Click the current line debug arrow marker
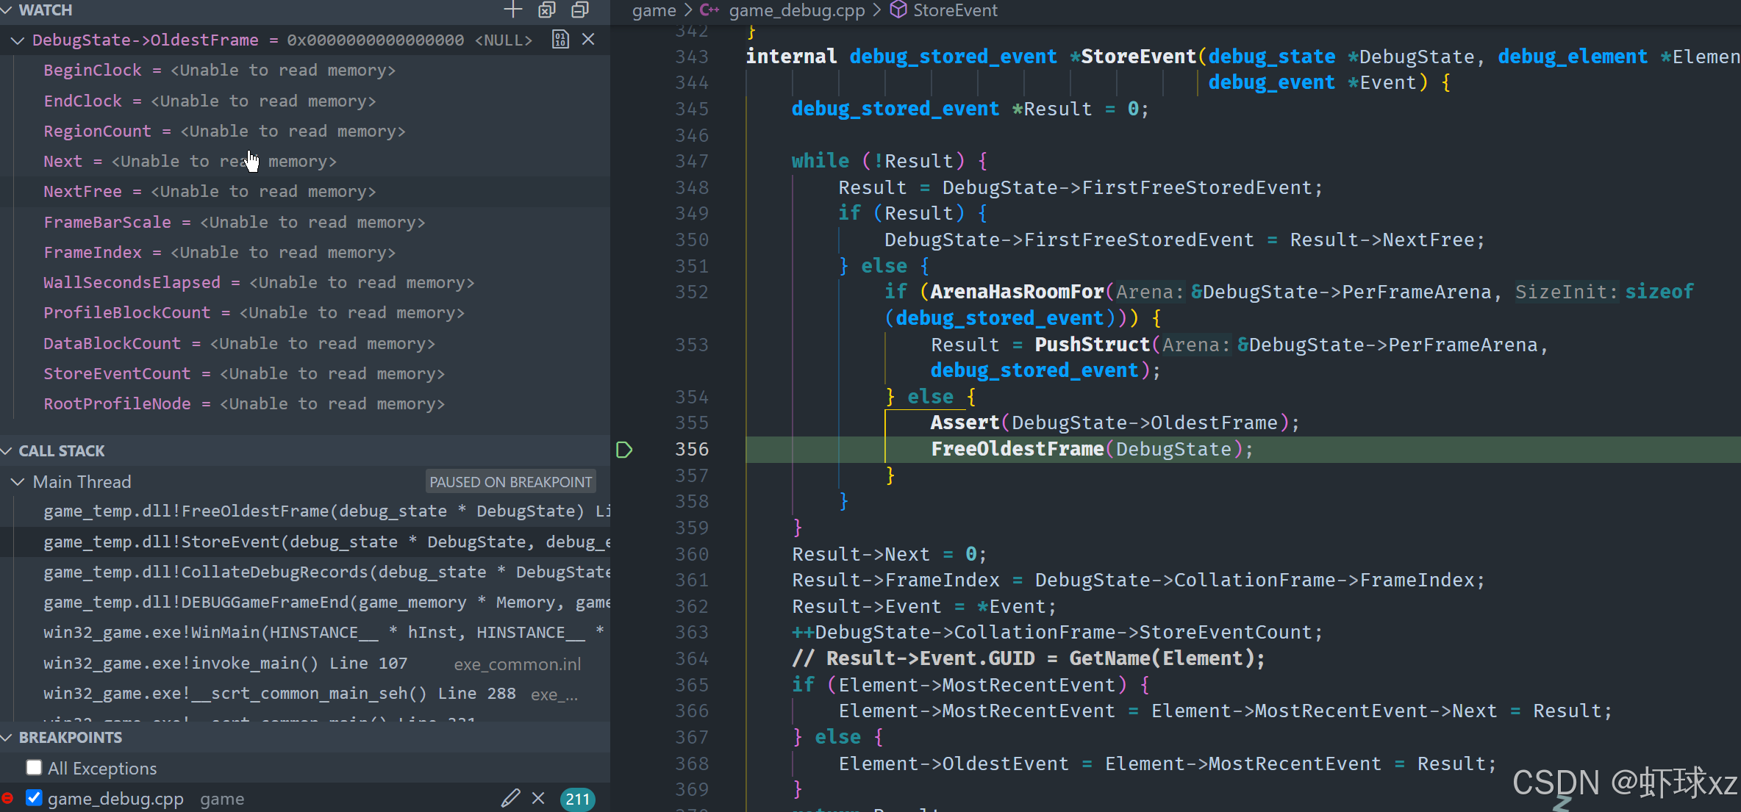Image resolution: width=1741 pixels, height=812 pixels. (624, 450)
